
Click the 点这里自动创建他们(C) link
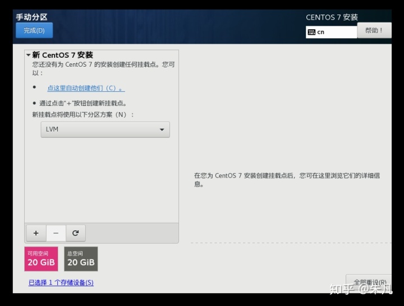(x=86, y=88)
